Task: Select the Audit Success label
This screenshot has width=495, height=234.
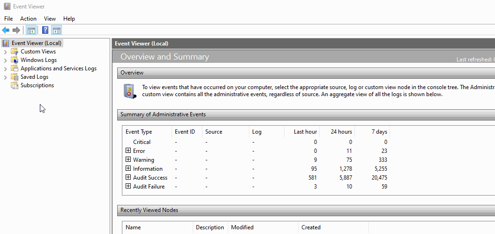Action: coord(150,177)
